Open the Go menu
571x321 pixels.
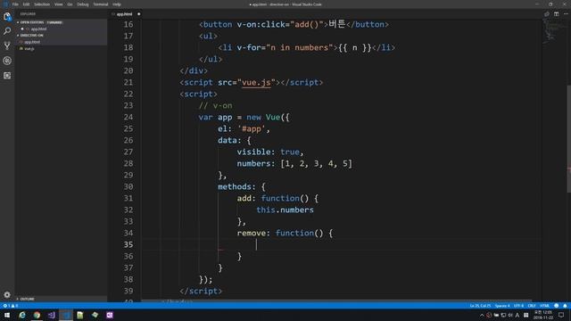tap(70, 4)
